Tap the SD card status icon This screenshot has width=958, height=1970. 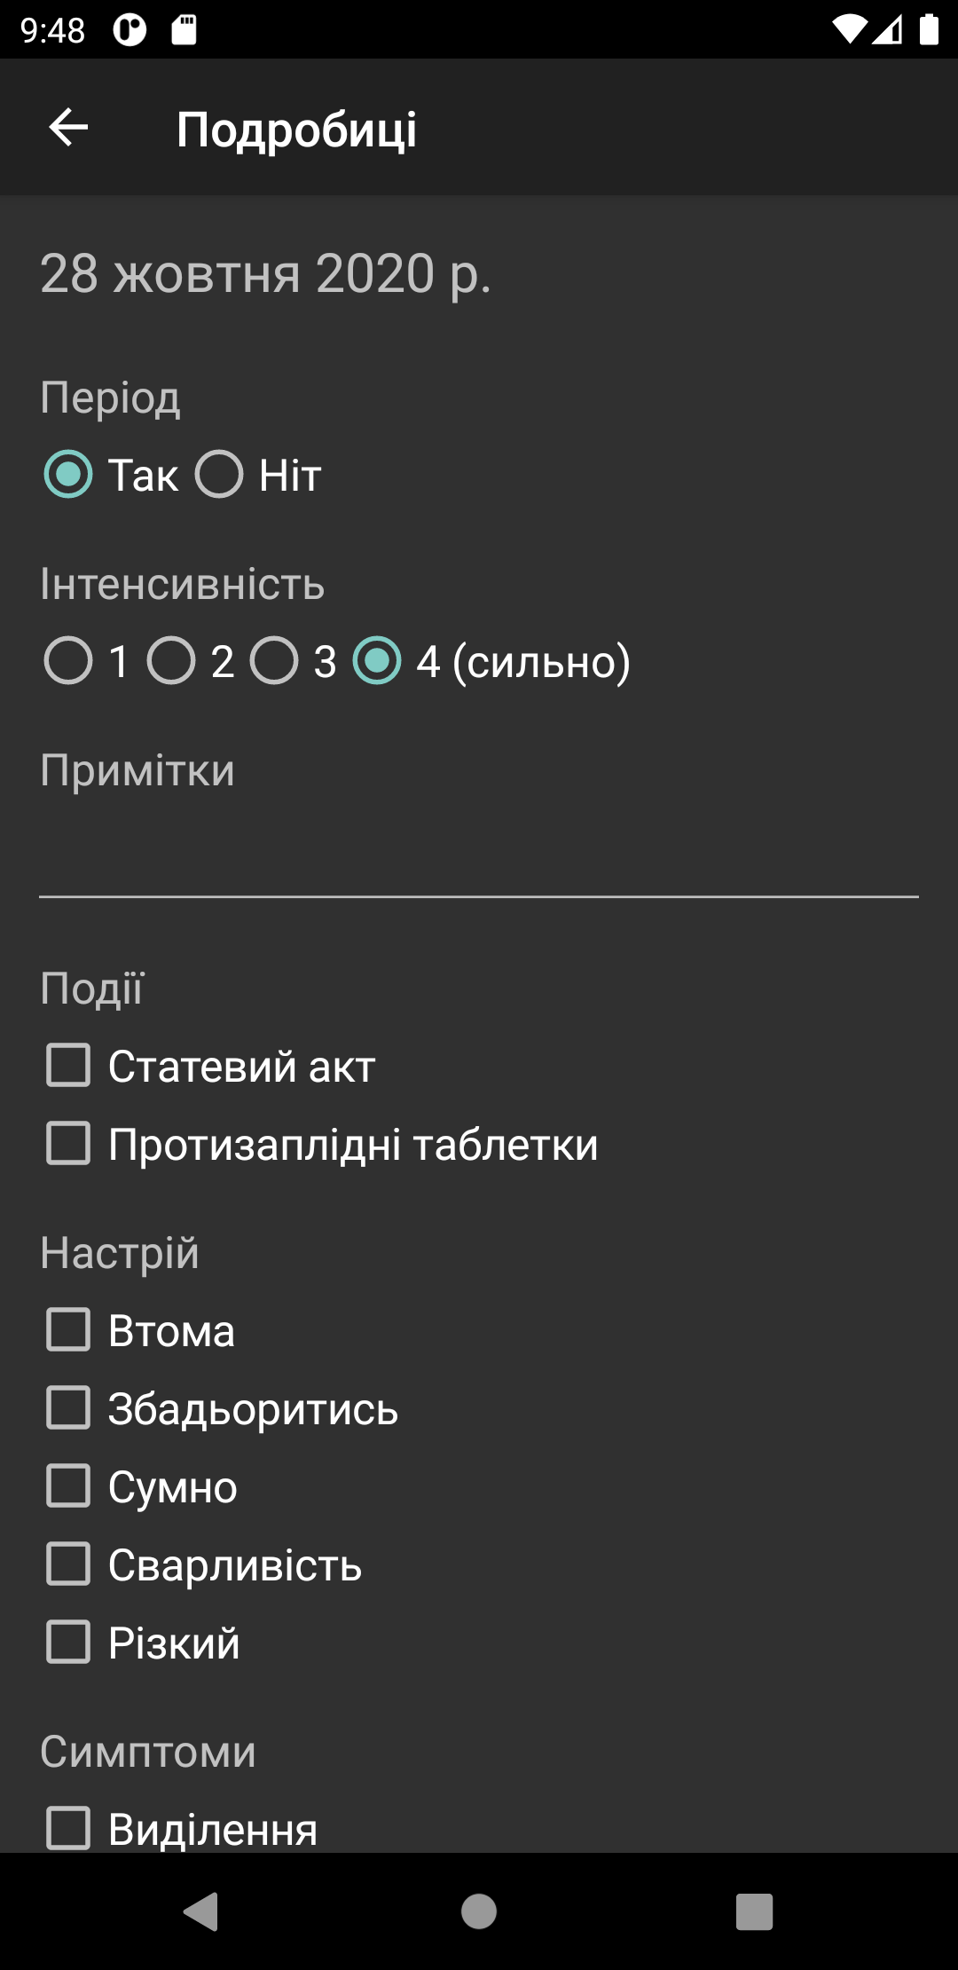coord(184,30)
